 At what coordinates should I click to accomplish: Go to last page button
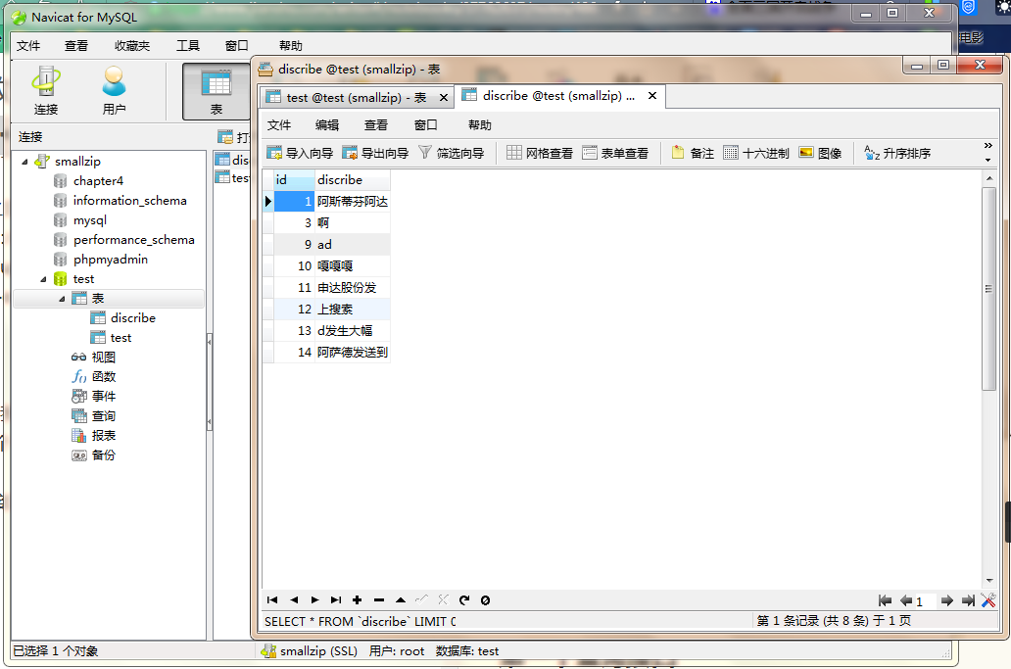coord(968,600)
